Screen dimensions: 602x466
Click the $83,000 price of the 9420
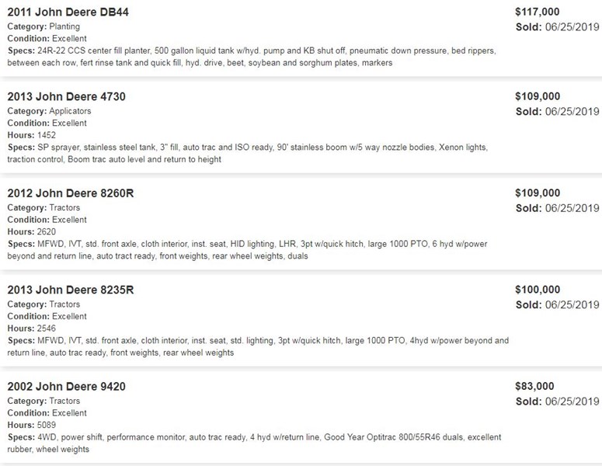[x=534, y=386]
